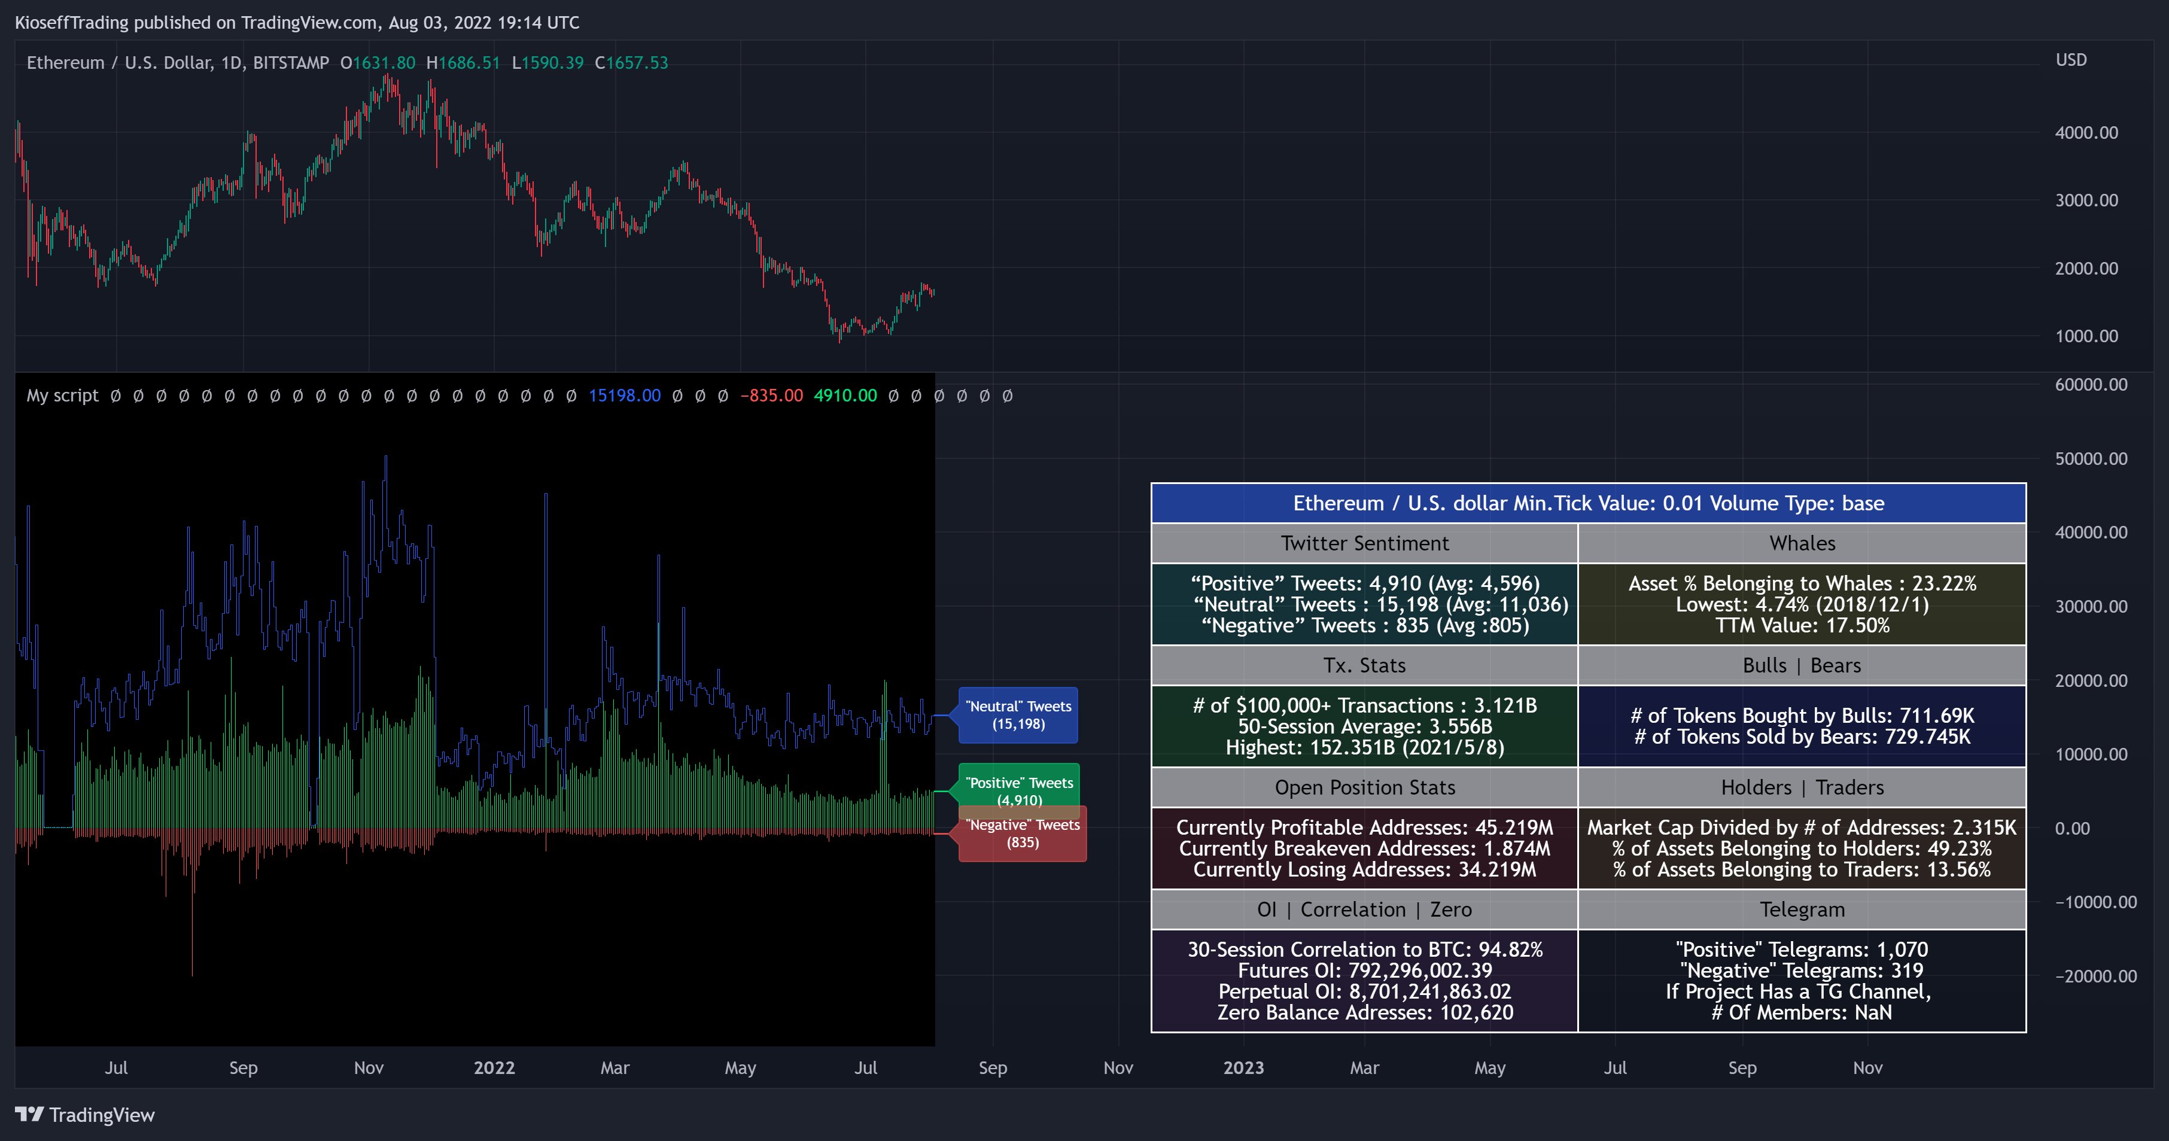Viewport: 2169px width, 1141px height.
Task: Click the 'Open Position Stats' table header
Action: (x=1365, y=787)
